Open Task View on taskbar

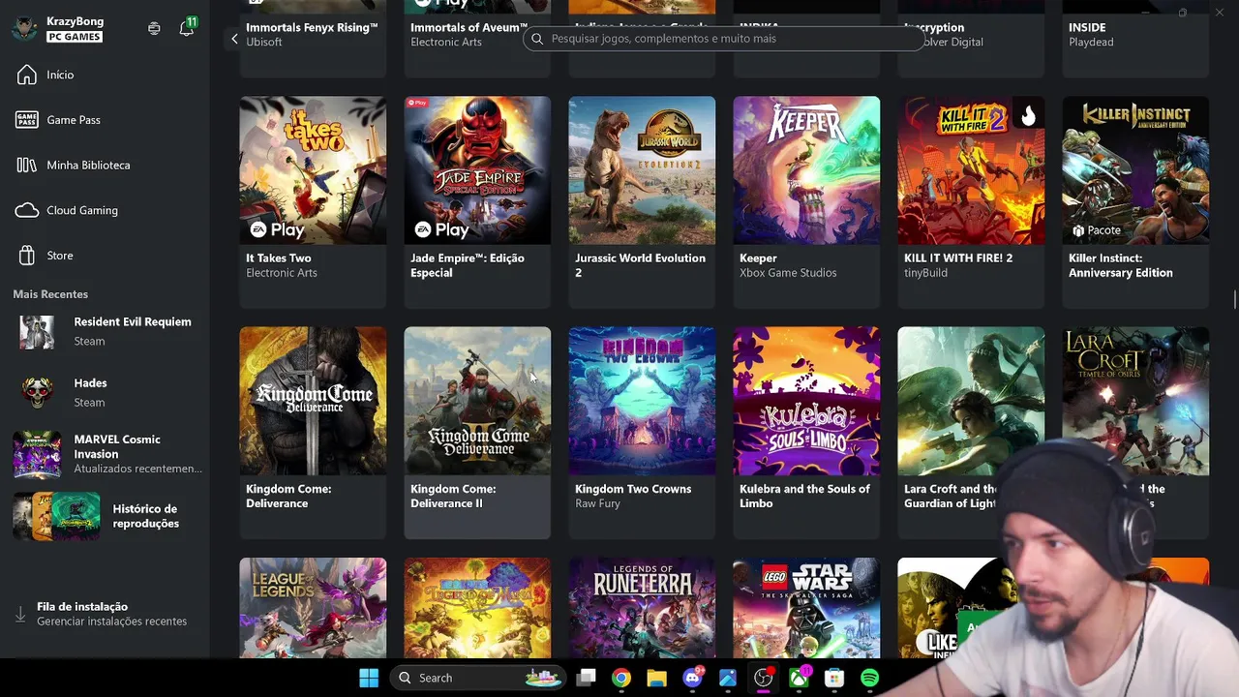[x=587, y=678]
